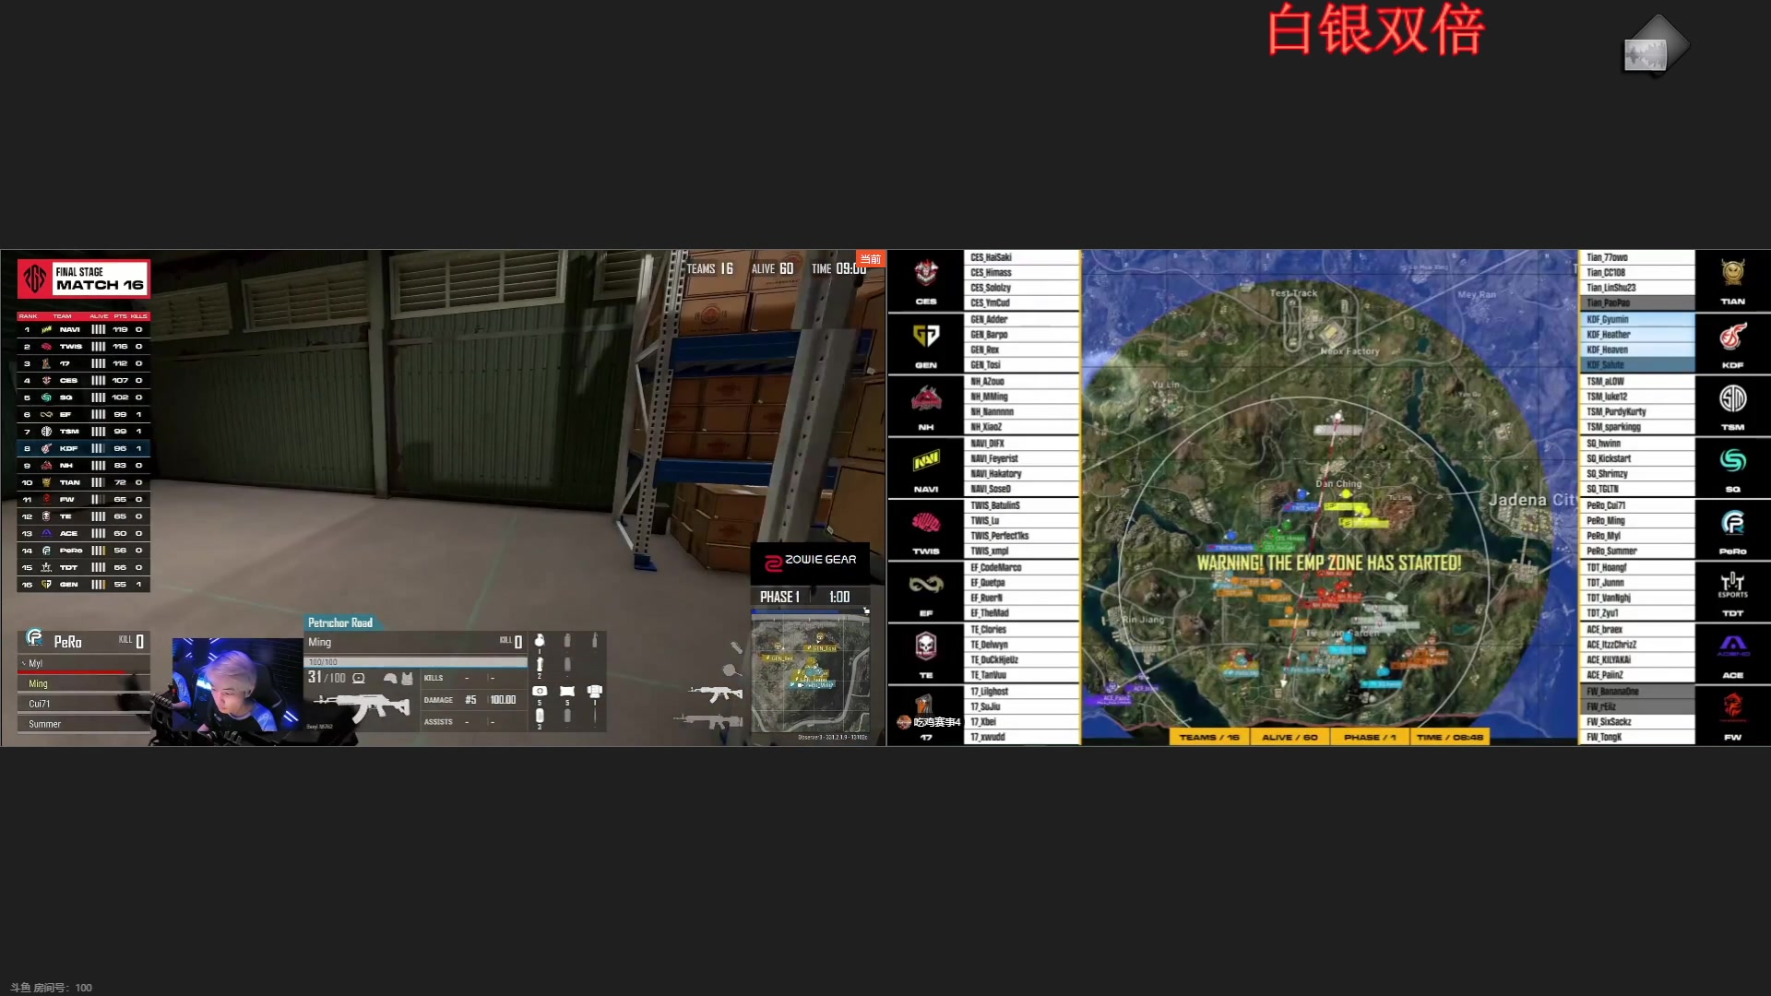Click the EF team logo
The width and height of the screenshot is (1771, 996).
(926, 585)
